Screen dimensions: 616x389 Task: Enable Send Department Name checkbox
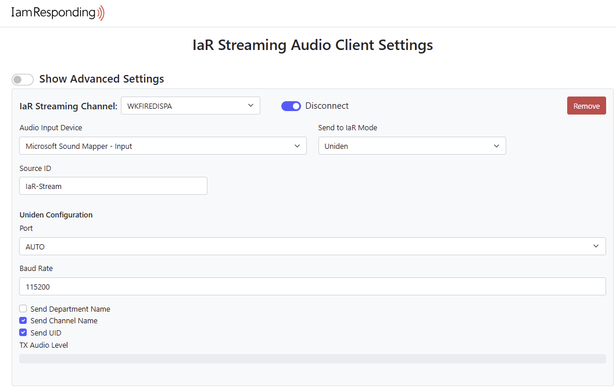pos(23,309)
